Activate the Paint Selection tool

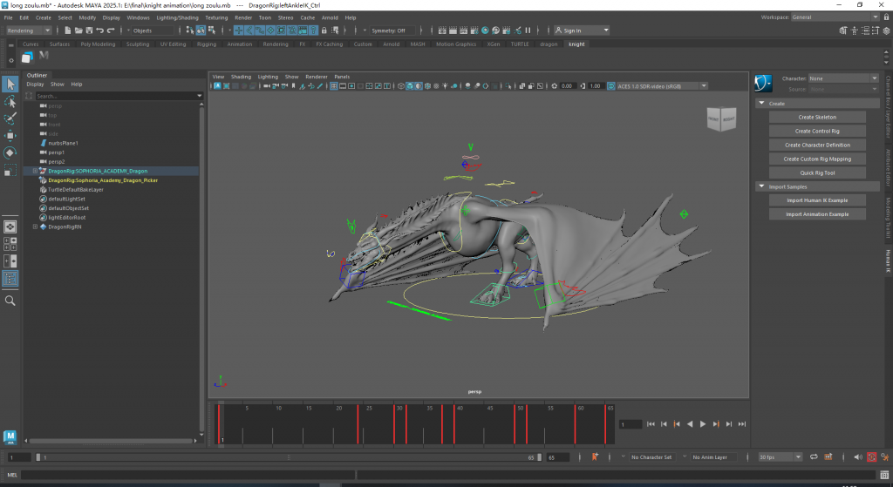(10, 118)
